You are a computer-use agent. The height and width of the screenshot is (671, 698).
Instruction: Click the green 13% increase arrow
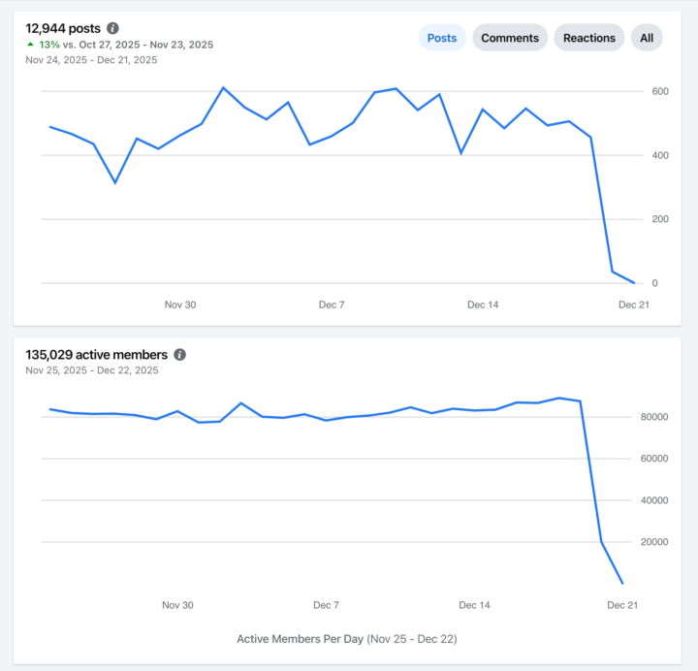[x=30, y=45]
